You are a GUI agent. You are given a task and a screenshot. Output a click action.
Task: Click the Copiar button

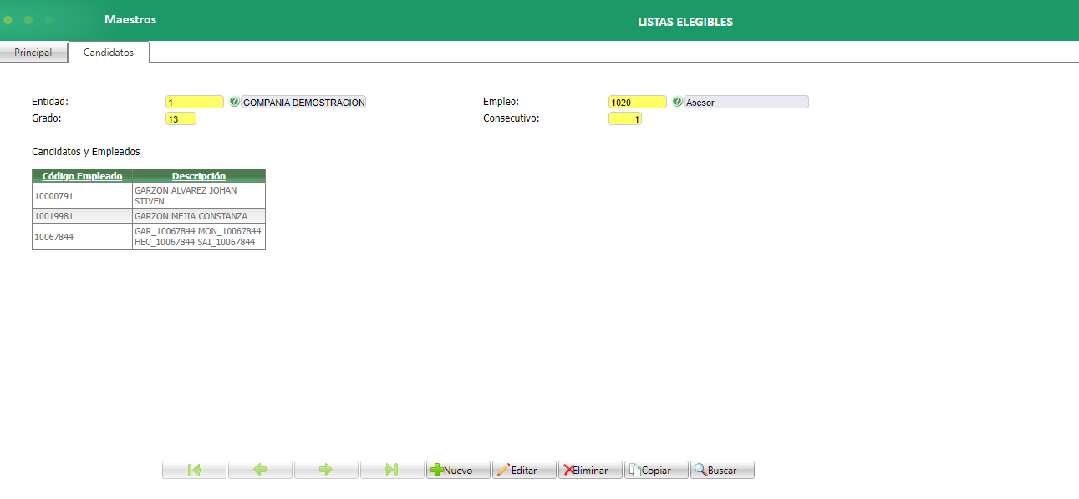click(x=656, y=470)
